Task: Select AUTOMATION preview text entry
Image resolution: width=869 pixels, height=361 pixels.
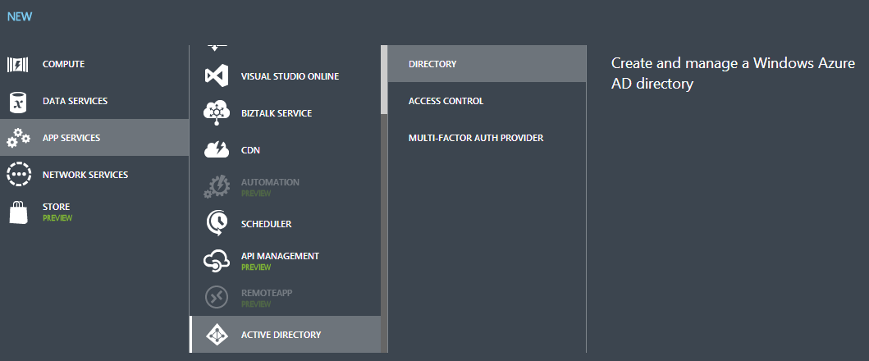Action: click(270, 187)
